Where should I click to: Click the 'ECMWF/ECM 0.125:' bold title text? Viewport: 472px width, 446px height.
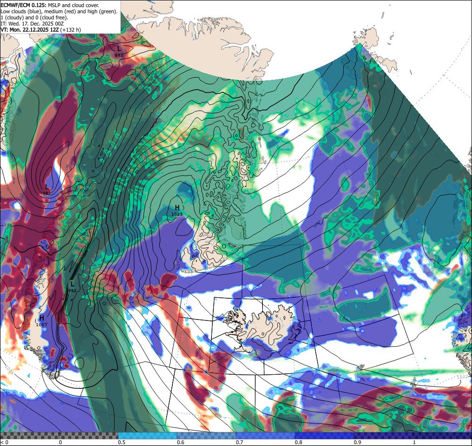[x=24, y=5]
